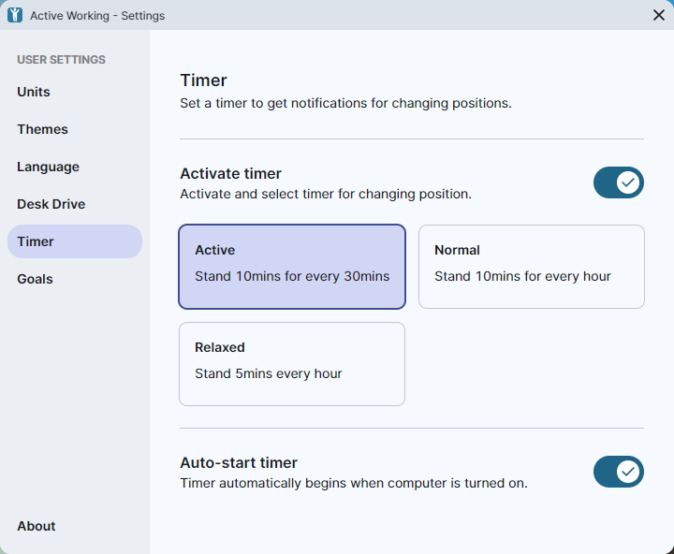The width and height of the screenshot is (674, 554).
Task: Close the Settings window
Action: click(x=659, y=15)
